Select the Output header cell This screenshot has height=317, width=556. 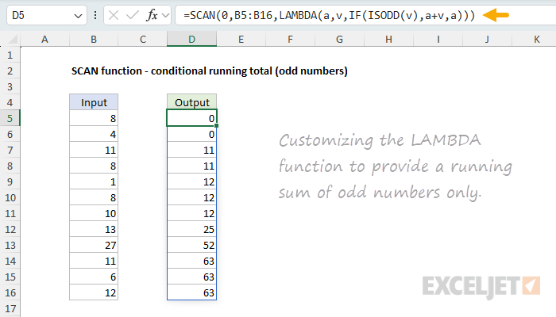point(191,102)
